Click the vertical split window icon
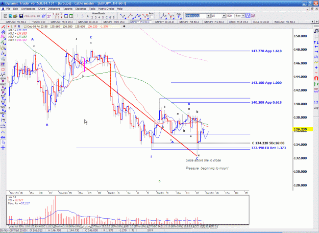Viewport: 319px width, 233px height. tap(71, 16)
